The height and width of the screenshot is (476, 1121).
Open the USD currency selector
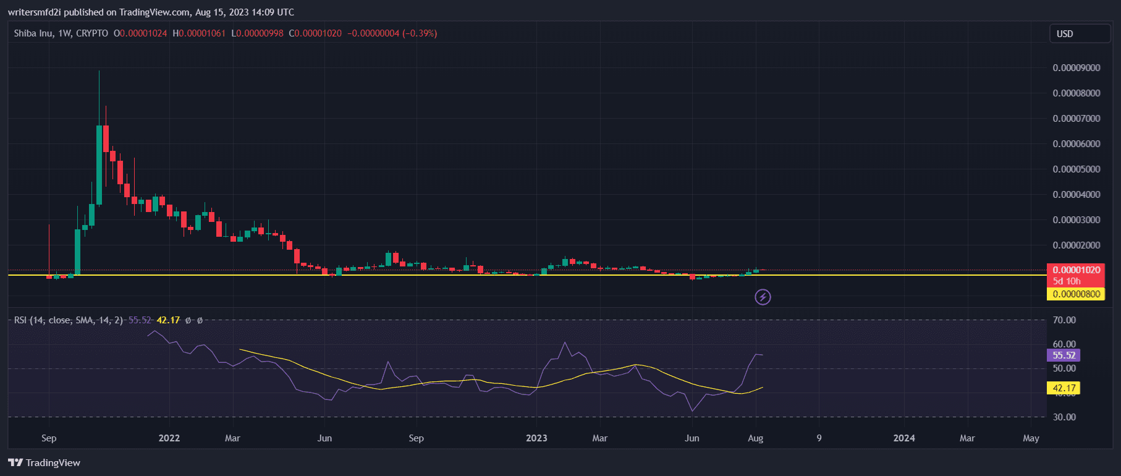point(1078,34)
